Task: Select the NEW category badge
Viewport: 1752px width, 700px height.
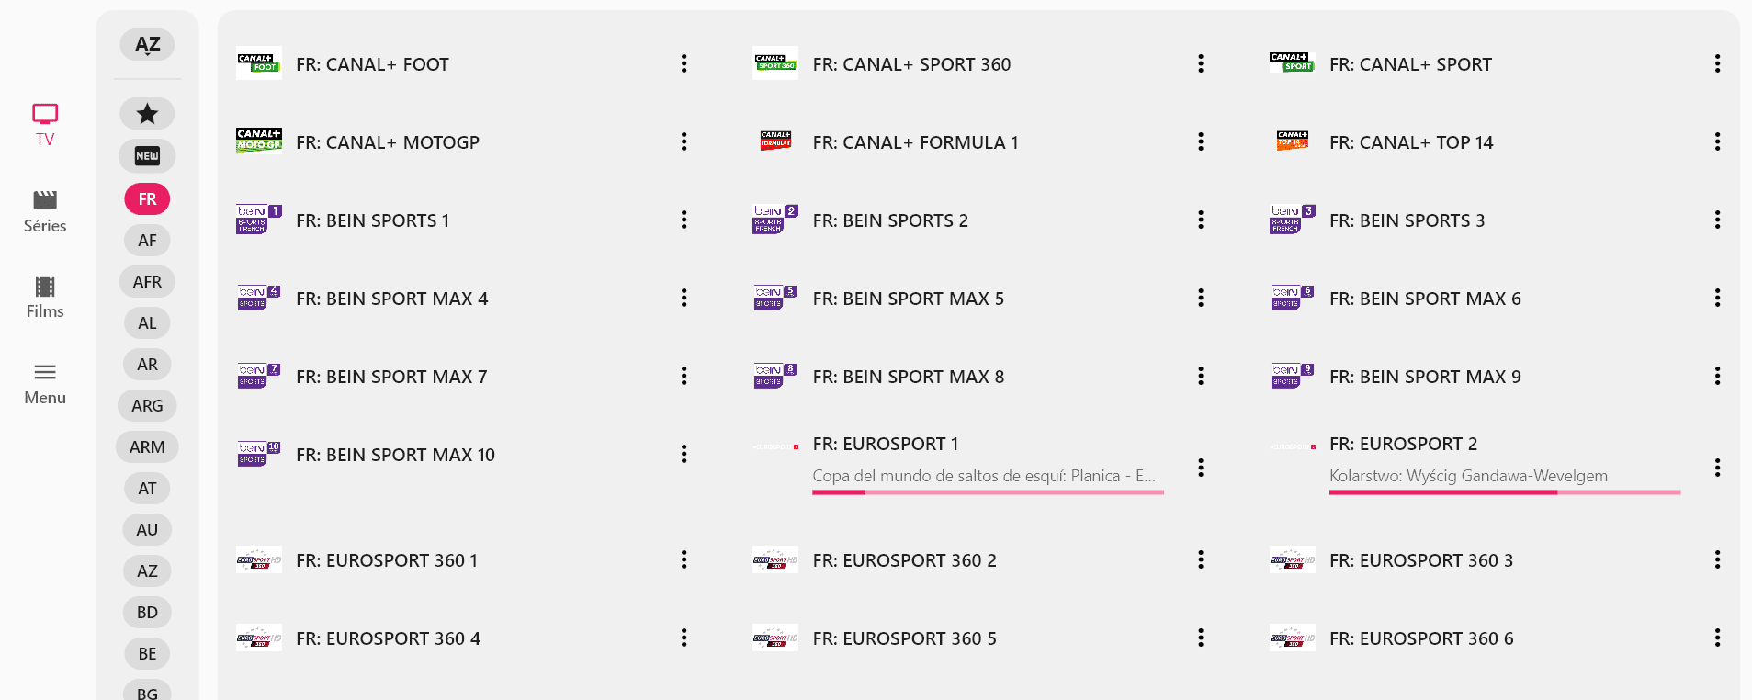Action: 147,156
